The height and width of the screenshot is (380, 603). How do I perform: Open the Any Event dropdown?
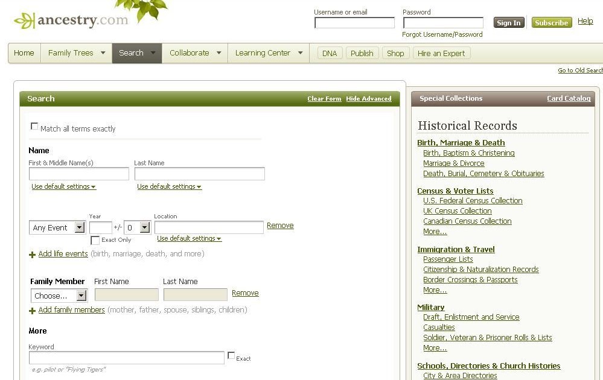[57, 227]
